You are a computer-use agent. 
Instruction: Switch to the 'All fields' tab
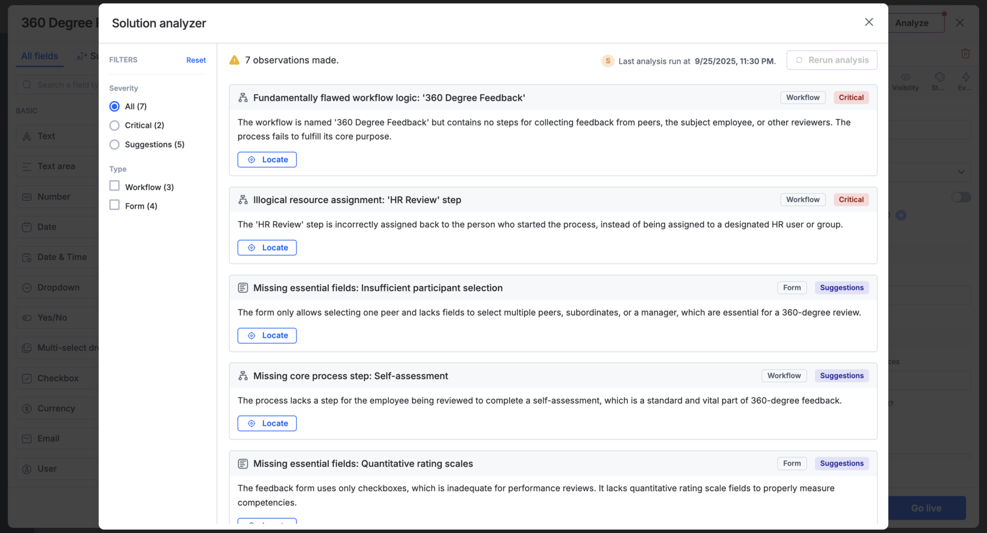pos(40,56)
